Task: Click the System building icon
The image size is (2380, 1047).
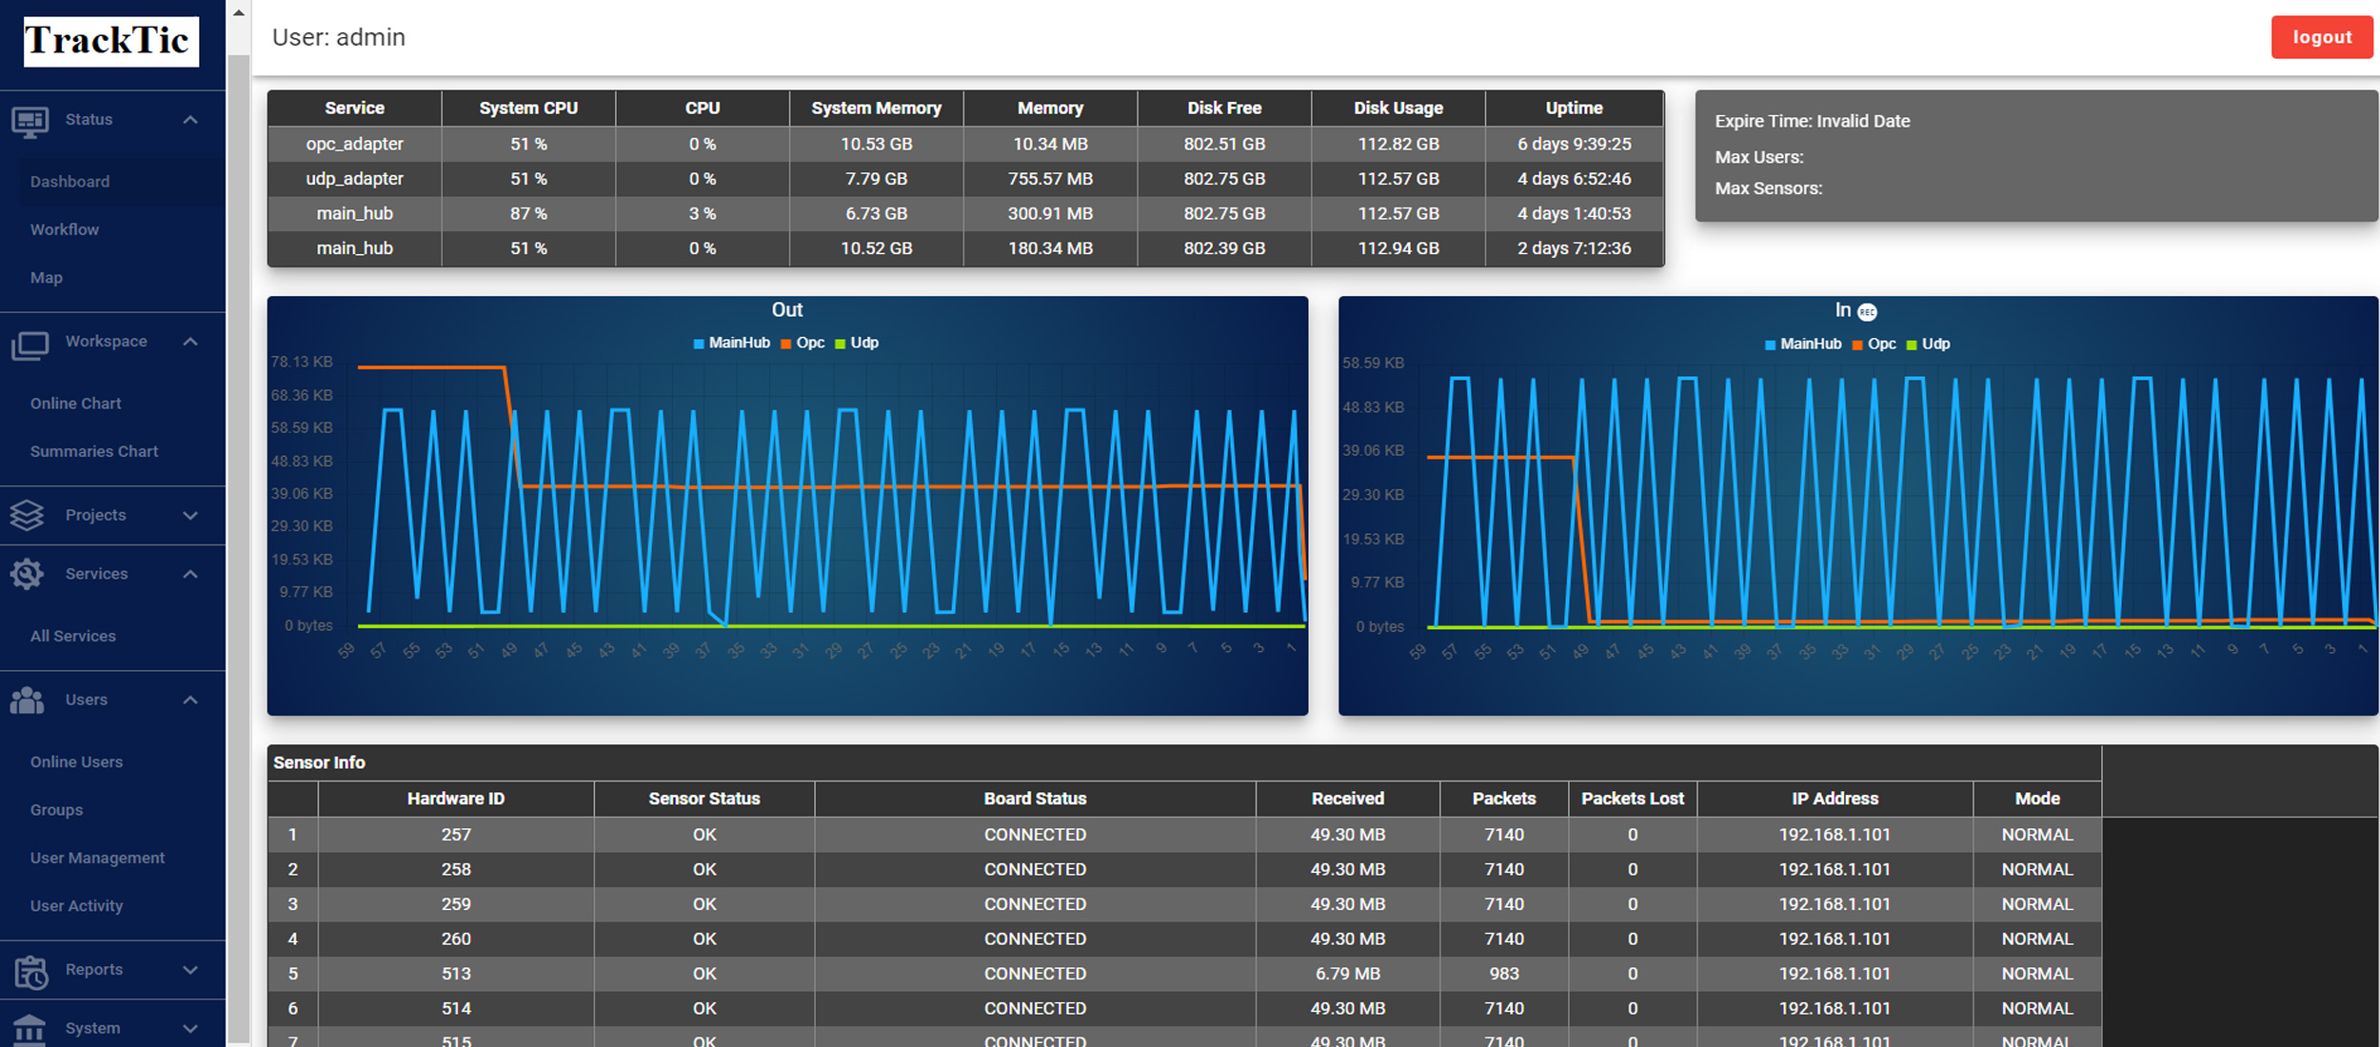Action: (30, 1029)
